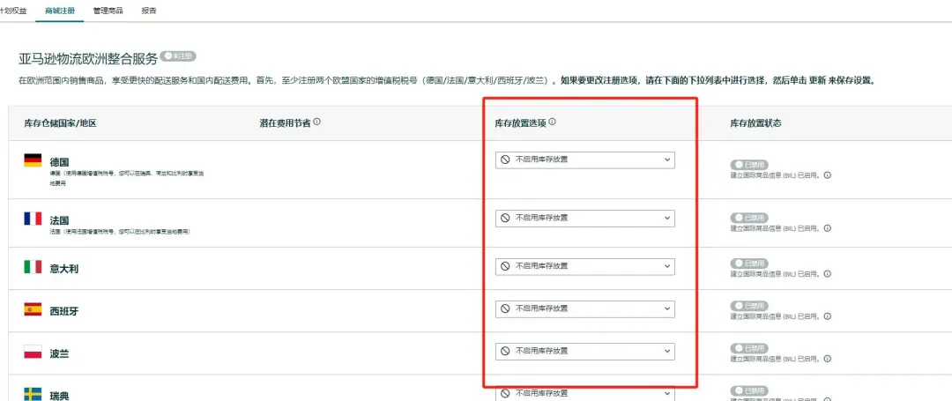Screen dimensions: 952x401
Task: Click BIL status text in 意大利 row
Action: pyautogui.click(x=776, y=274)
